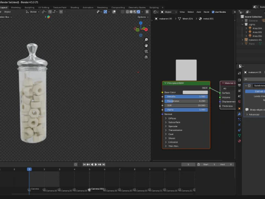The height and width of the screenshot is (199, 265).
Task: Toggle proportional editing button
Action: [61, 12]
